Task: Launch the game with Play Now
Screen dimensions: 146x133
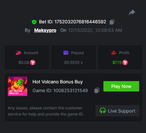Action: (121, 86)
